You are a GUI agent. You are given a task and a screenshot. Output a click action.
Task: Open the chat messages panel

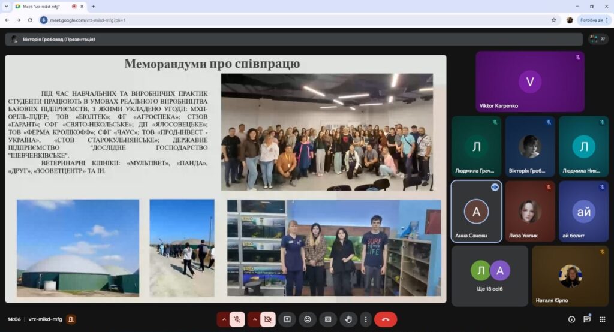tap(587, 319)
